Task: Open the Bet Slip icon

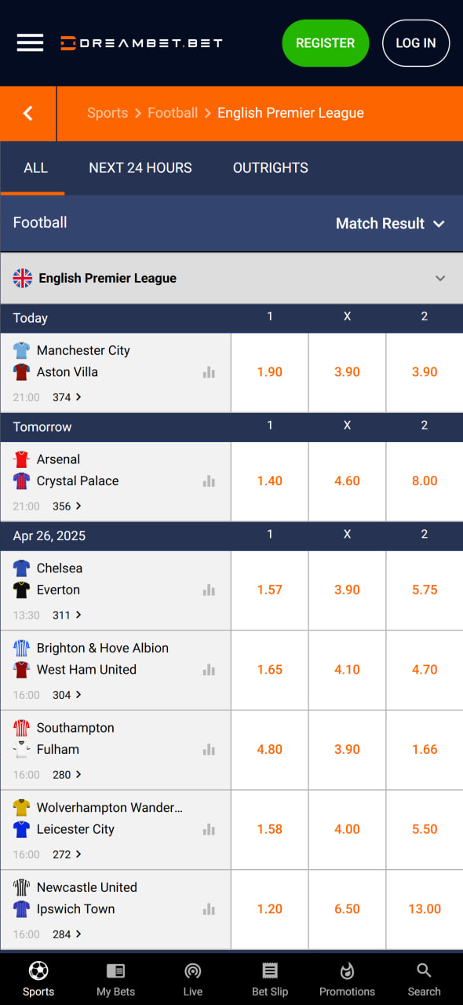Action: [270, 971]
